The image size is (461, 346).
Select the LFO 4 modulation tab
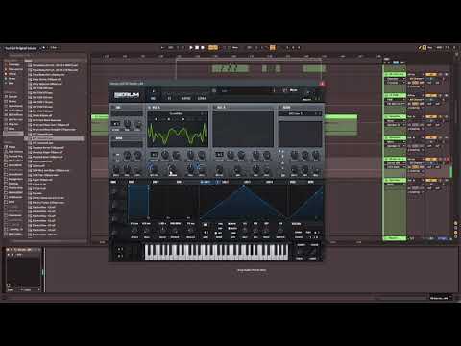269,182
